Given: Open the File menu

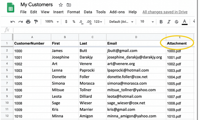Looking at the screenshot, I should pyautogui.click(x=23, y=12).
